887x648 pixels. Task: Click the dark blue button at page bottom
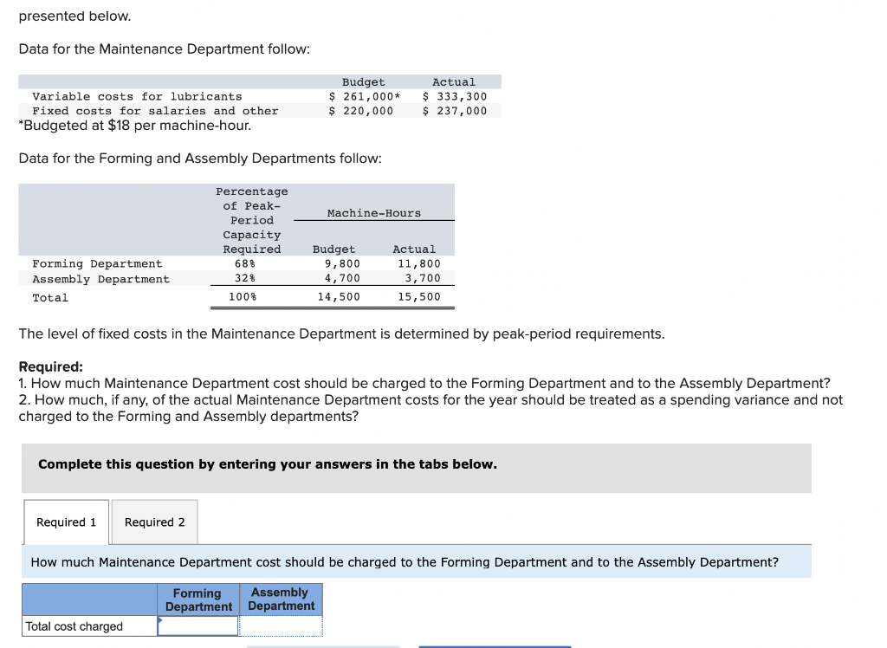tap(495, 645)
